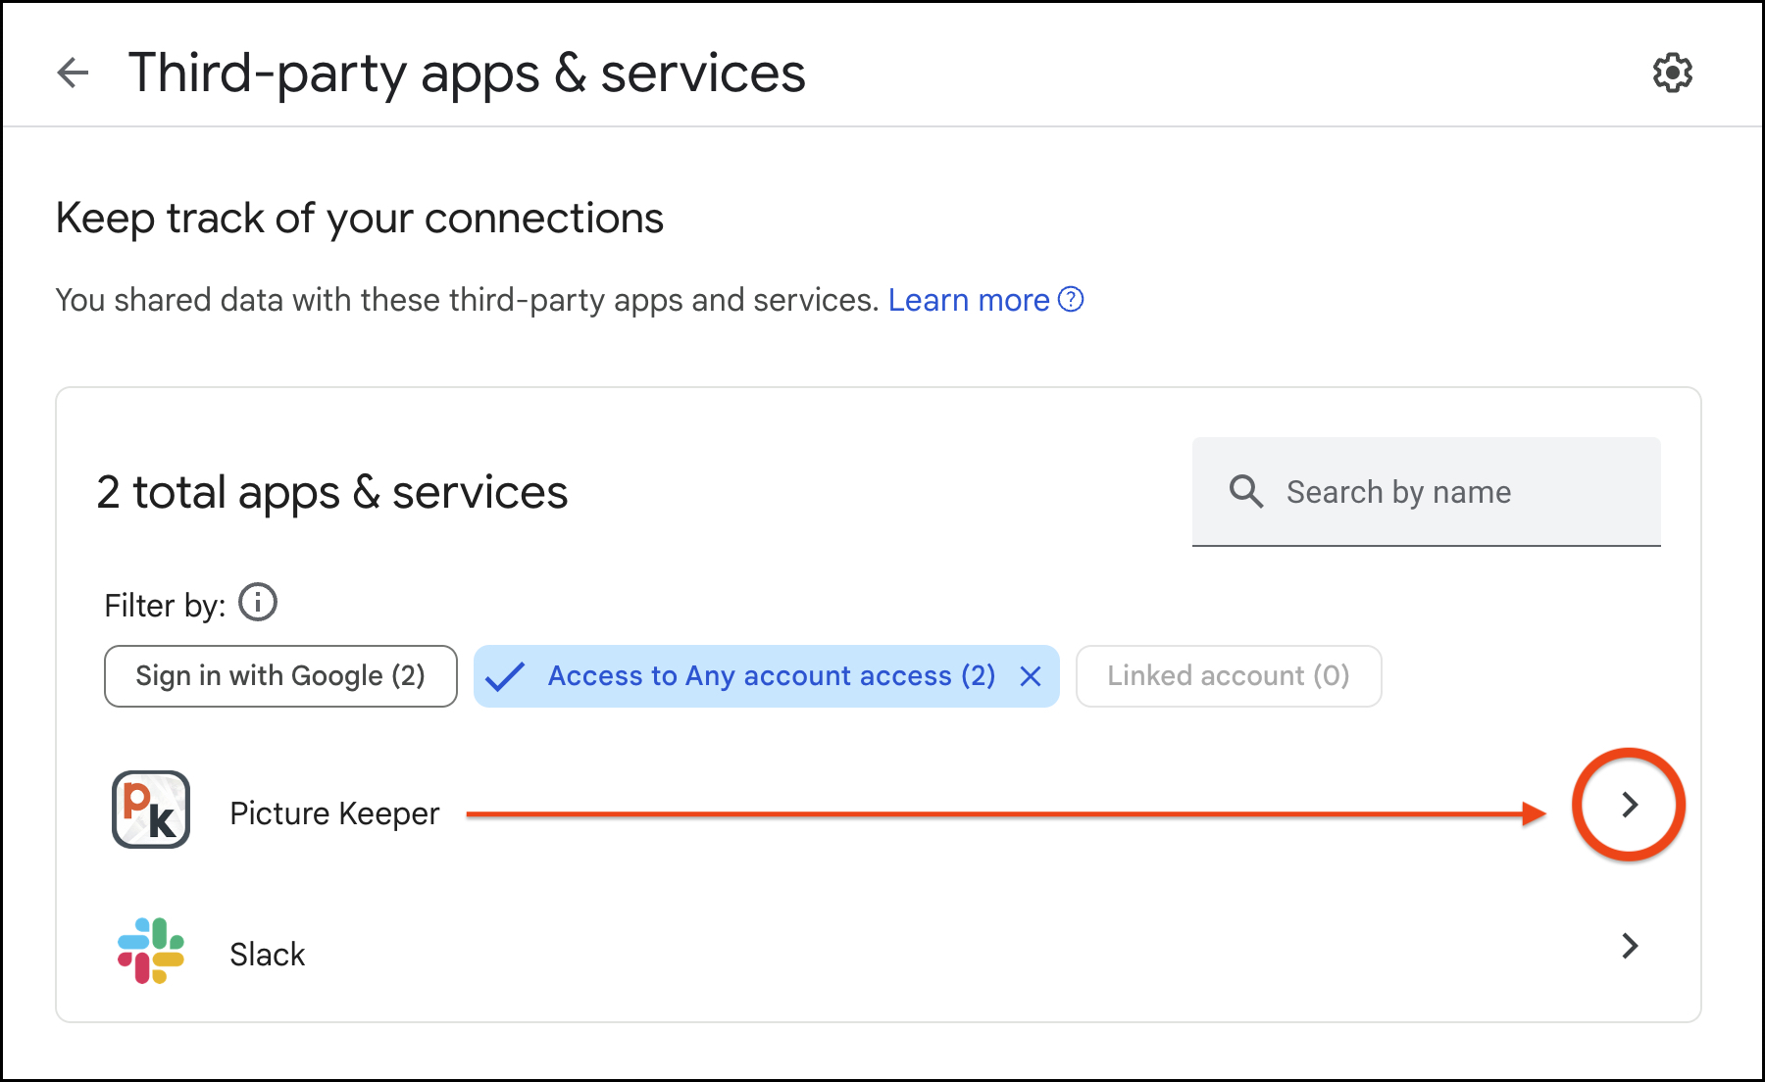Click the 2 total apps & services heading
This screenshot has width=1765, height=1082.
[332, 492]
